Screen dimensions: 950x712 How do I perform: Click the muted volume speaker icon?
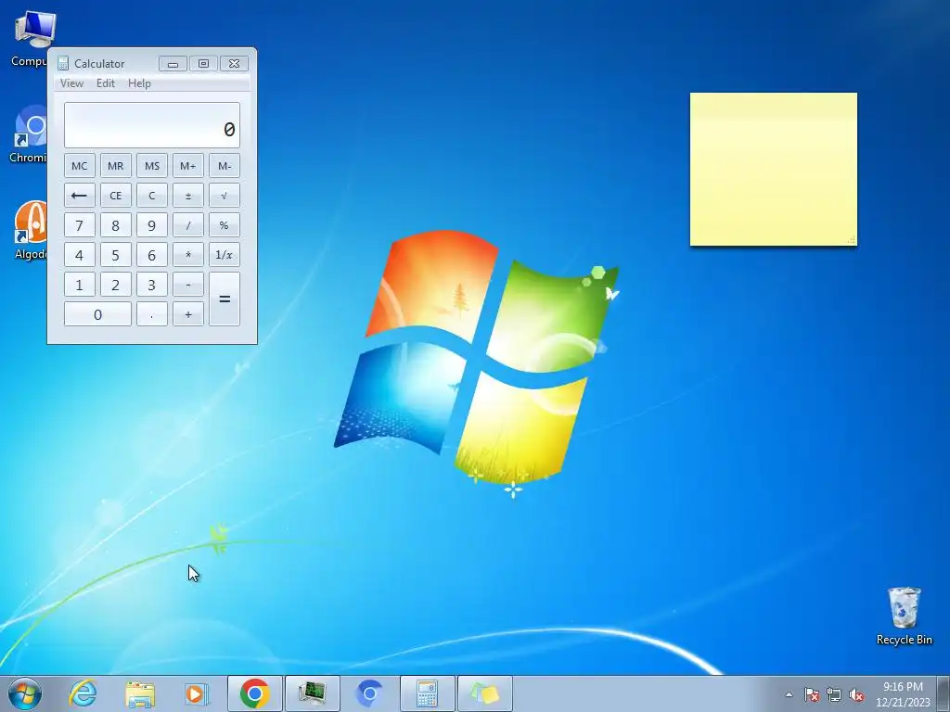[856, 695]
